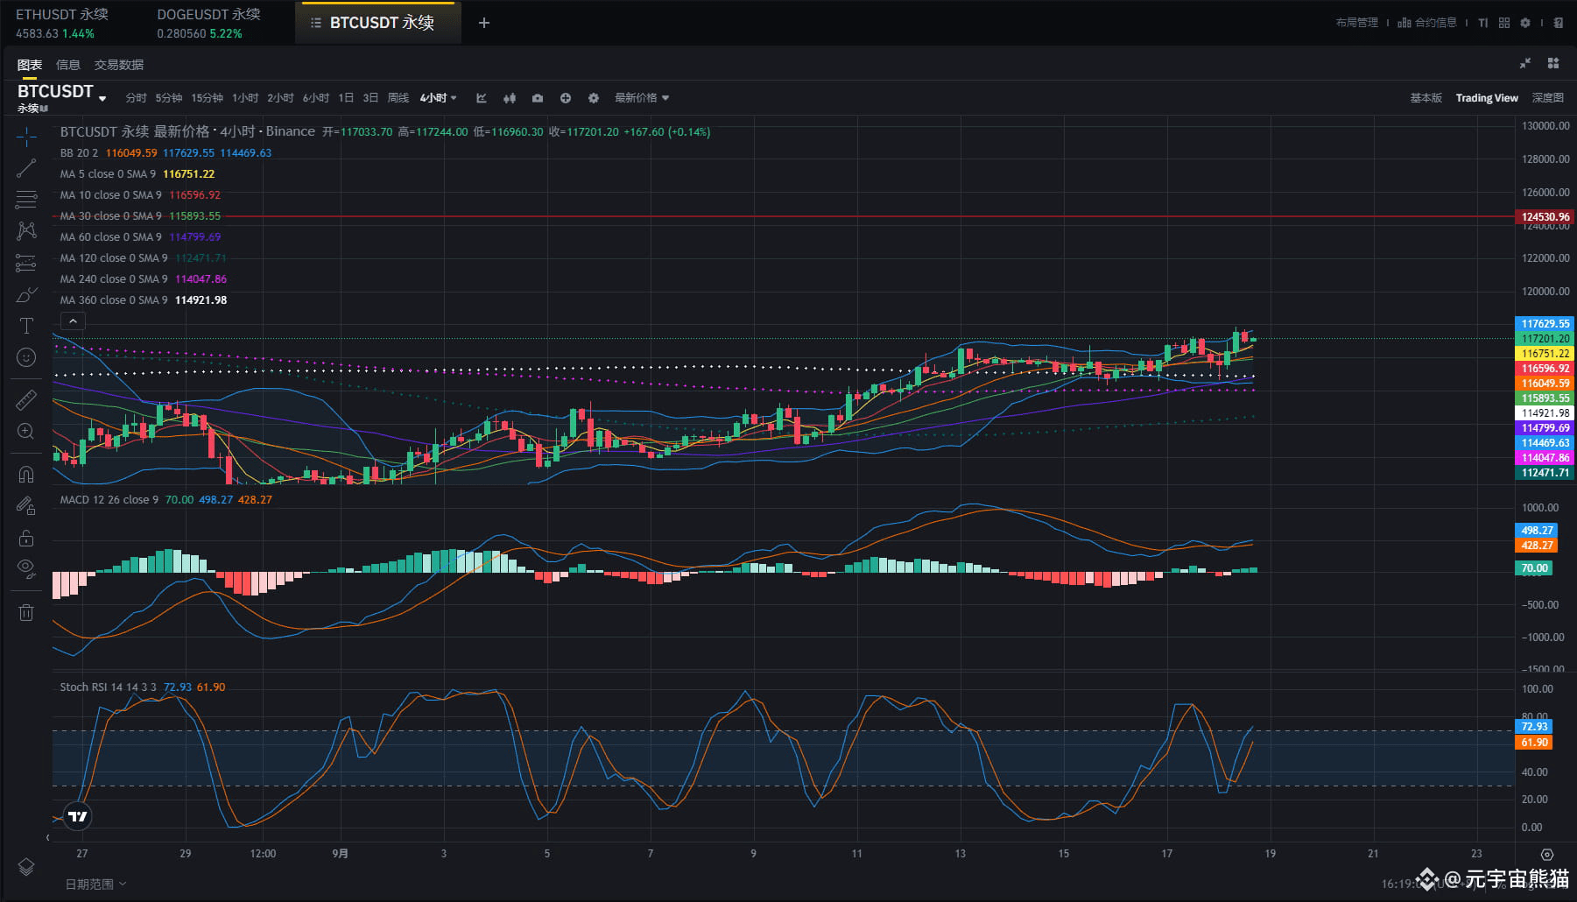
Task: Add a new symbol tab with plus
Action: click(484, 23)
